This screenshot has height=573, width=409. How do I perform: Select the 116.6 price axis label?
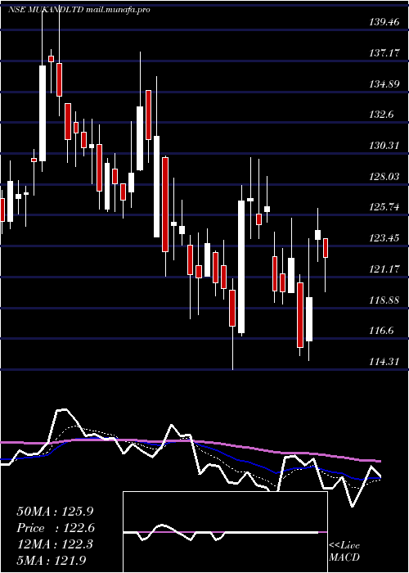pos(382,331)
